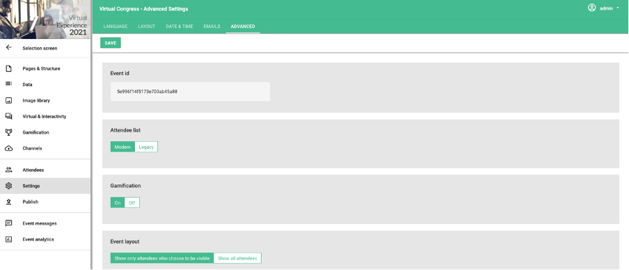Click the Publish upload icon
629x270 pixels.
[9, 202]
